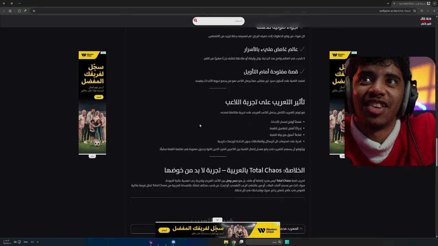Click the green extension icon in toolbar
Screen dimensions: 438x246
coord(25,11)
